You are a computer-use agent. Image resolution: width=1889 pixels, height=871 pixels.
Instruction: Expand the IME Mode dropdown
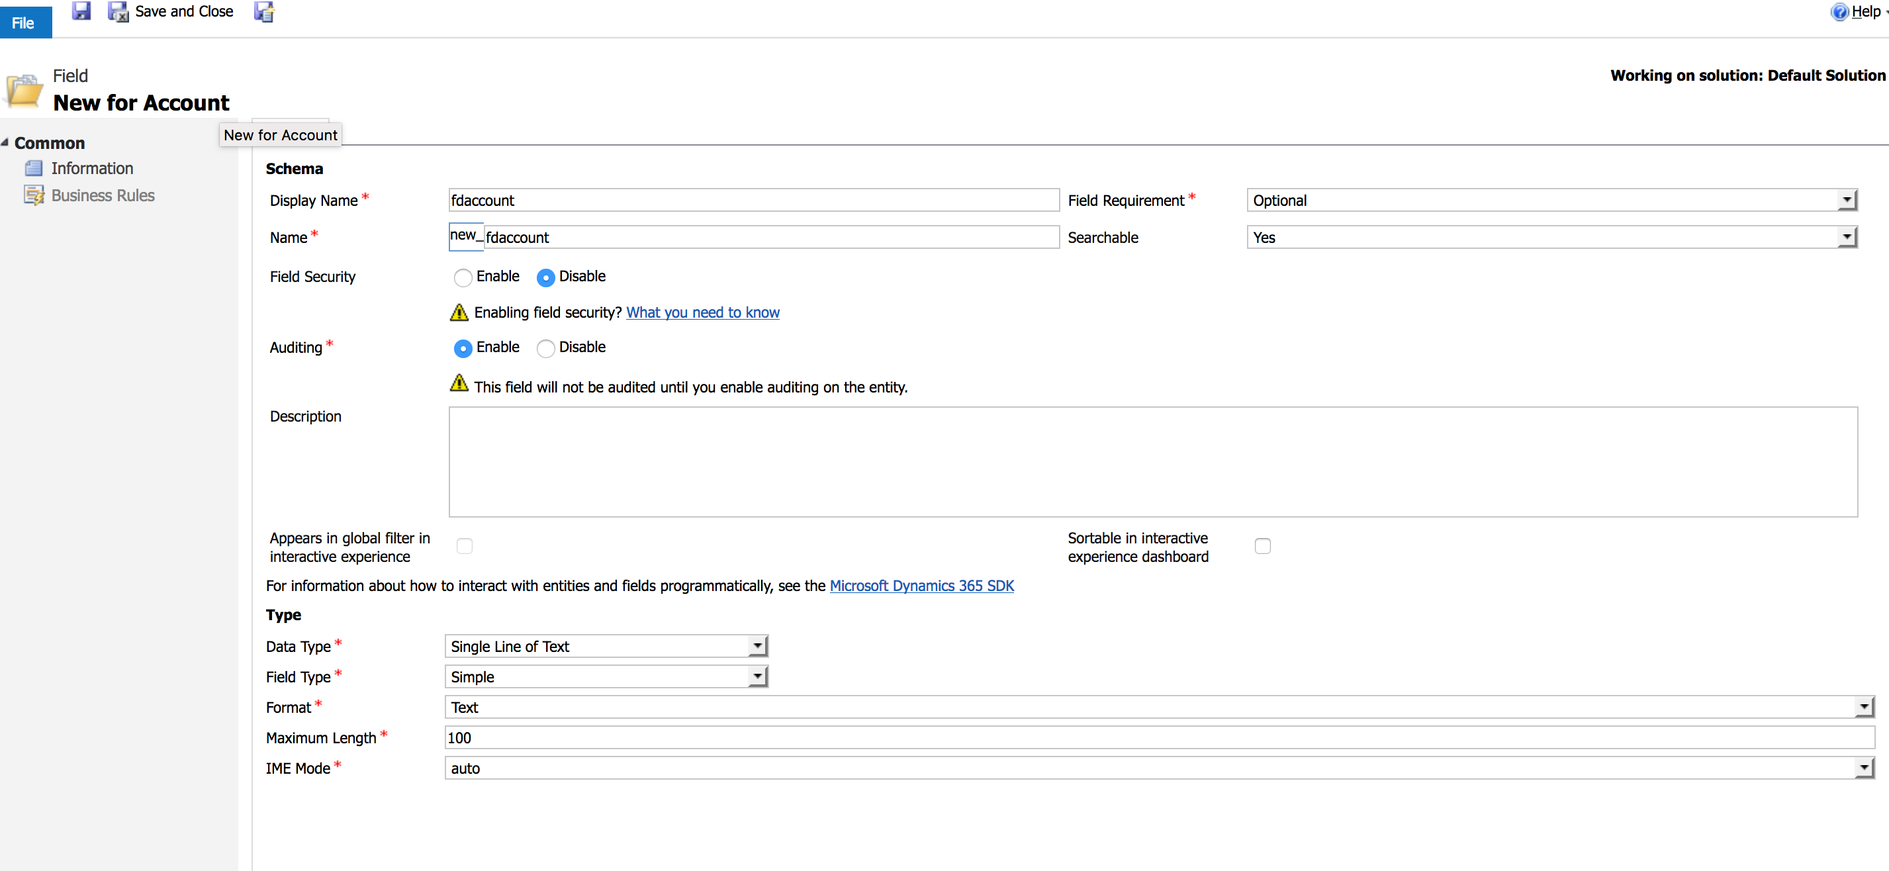point(1863,768)
